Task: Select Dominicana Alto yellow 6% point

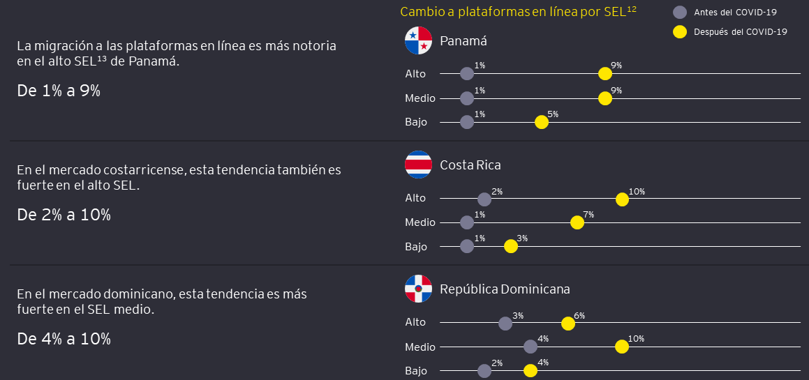Action: click(x=568, y=323)
